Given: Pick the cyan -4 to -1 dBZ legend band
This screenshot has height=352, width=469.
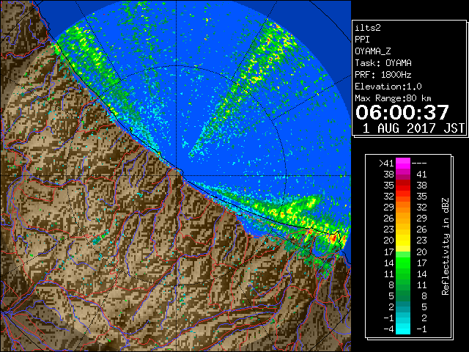Looking at the screenshot, I should point(403,329).
